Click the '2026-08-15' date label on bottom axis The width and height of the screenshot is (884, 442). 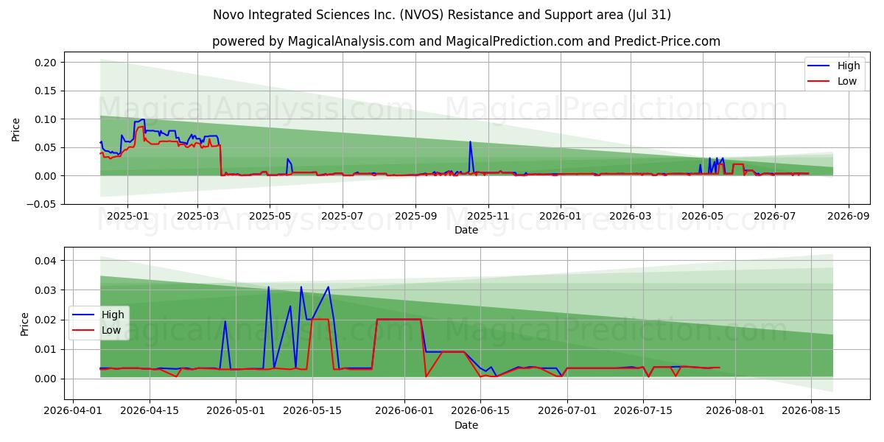coord(811,412)
